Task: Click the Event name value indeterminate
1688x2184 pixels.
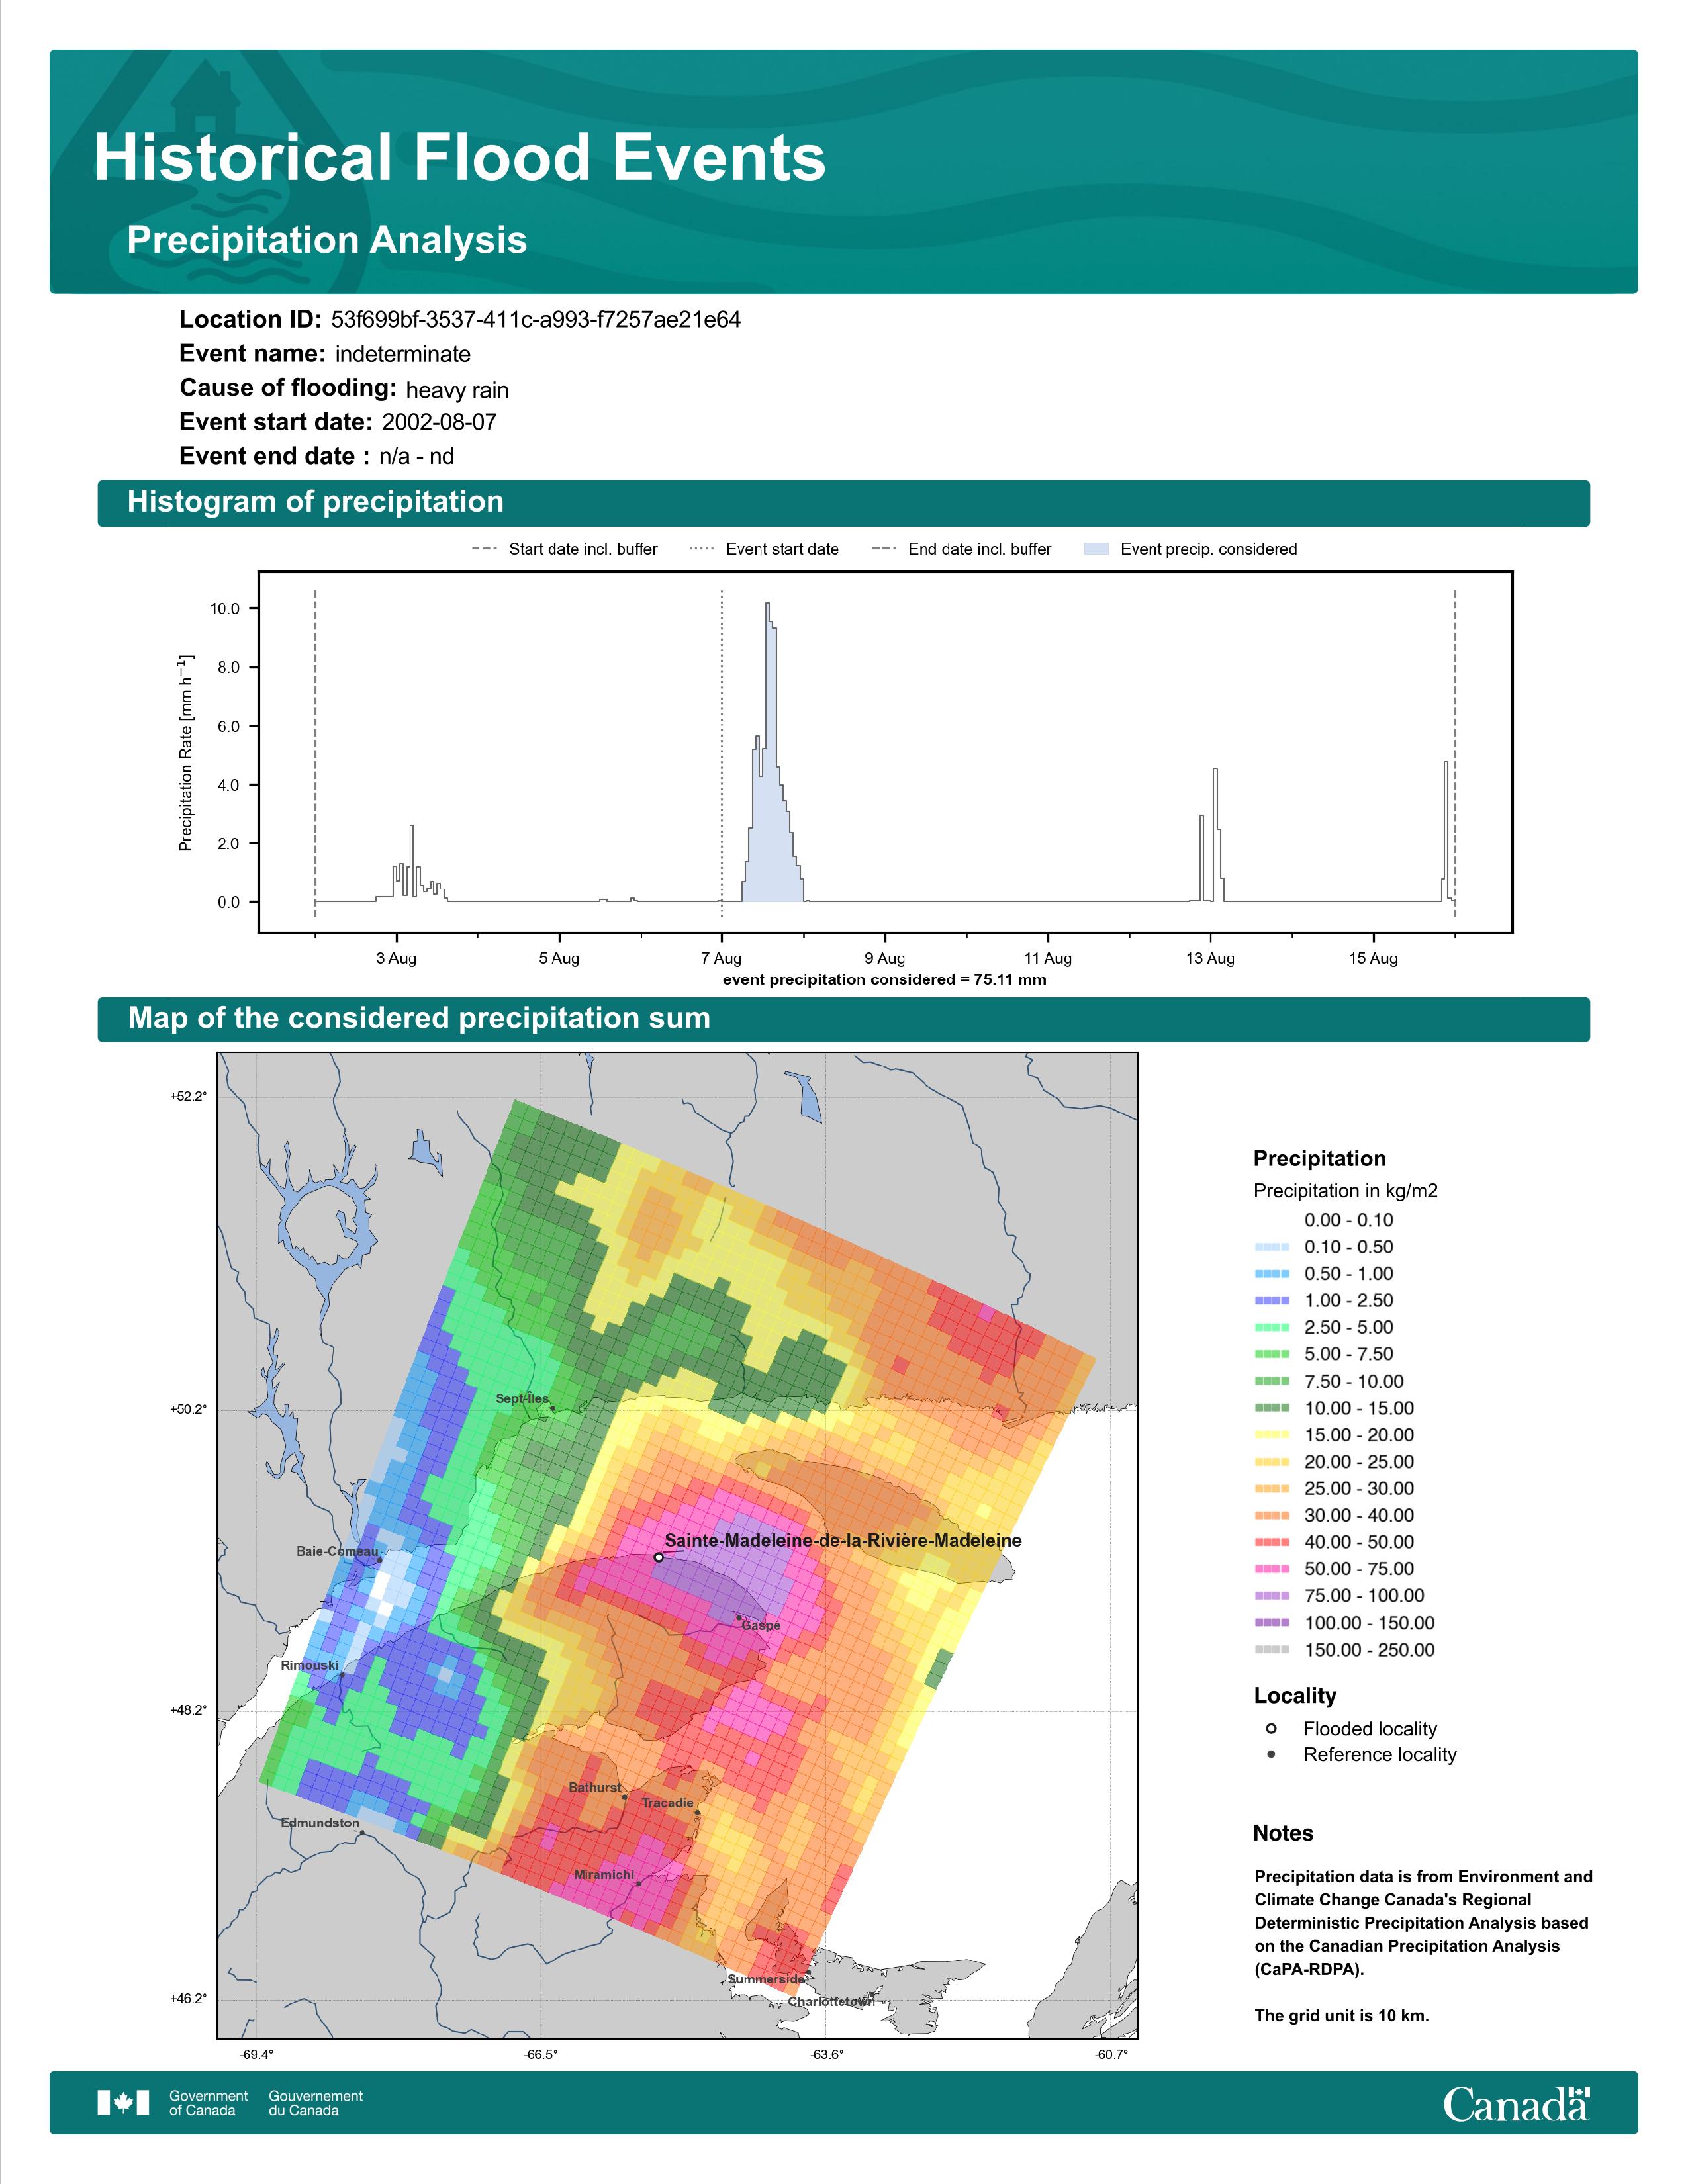Action: [x=403, y=354]
